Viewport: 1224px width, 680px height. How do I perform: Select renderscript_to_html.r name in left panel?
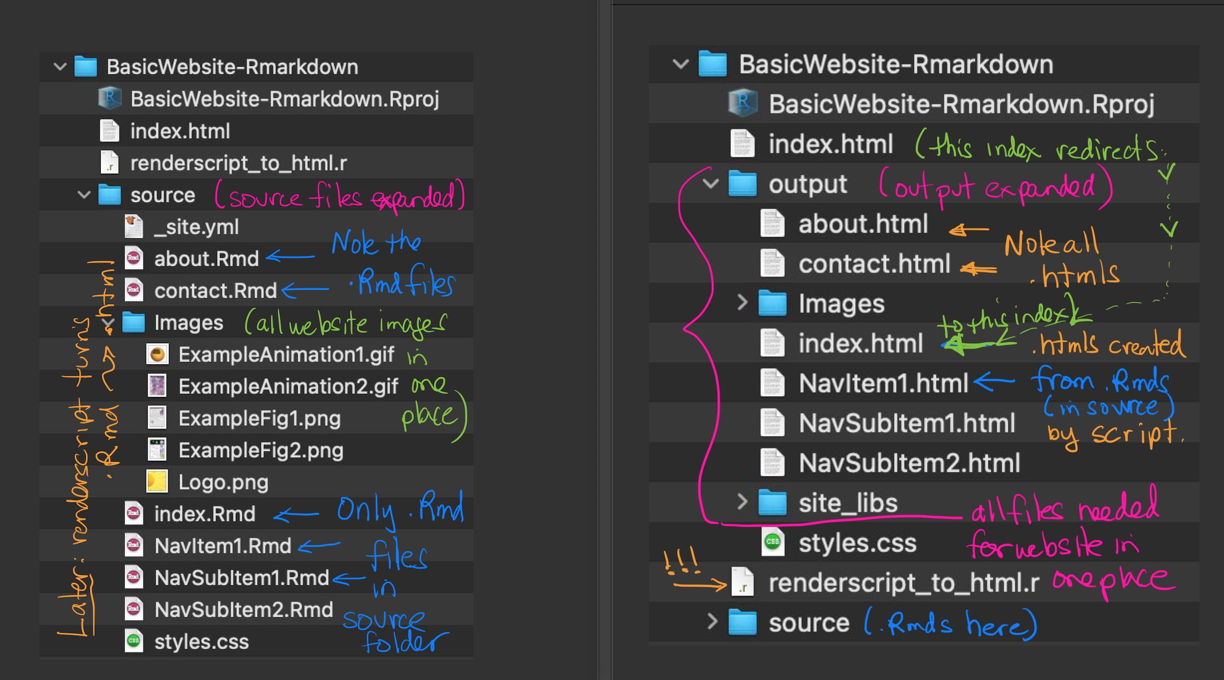pos(238,163)
